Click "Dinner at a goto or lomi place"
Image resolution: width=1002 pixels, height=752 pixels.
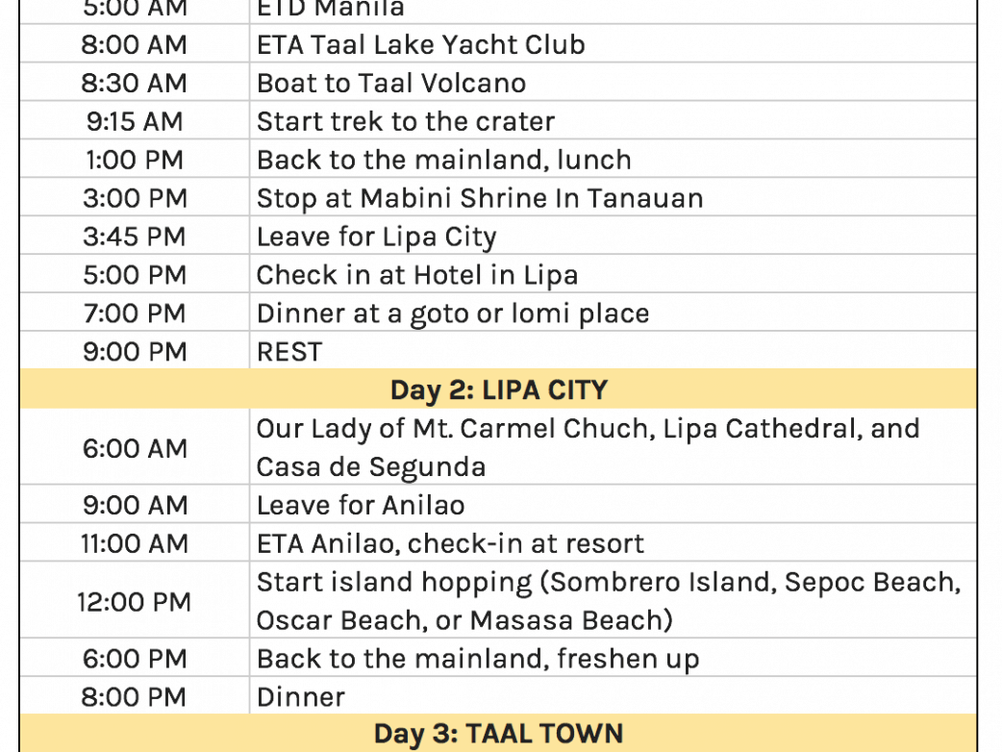pyautogui.click(x=452, y=314)
